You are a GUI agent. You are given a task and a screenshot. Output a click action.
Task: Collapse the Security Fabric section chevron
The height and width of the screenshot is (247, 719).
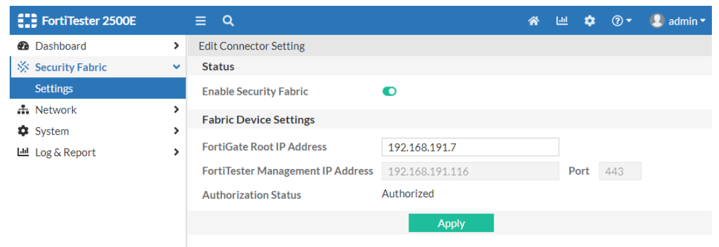(x=176, y=67)
